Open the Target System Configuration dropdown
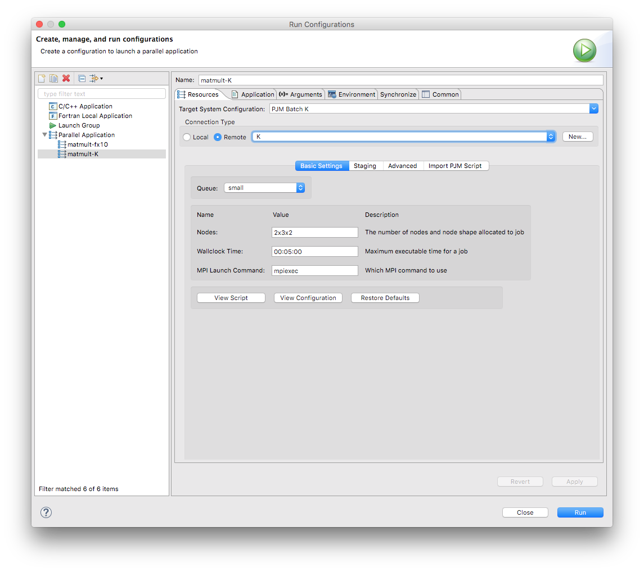The height and width of the screenshot is (572, 644). pyautogui.click(x=593, y=109)
